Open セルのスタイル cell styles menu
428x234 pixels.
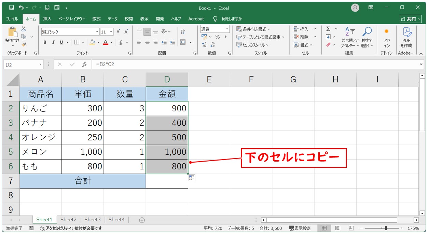click(x=252, y=45)
